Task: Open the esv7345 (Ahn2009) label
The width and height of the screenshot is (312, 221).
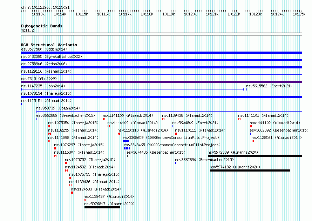Action: pyautogui.click(x=39, y=79)
